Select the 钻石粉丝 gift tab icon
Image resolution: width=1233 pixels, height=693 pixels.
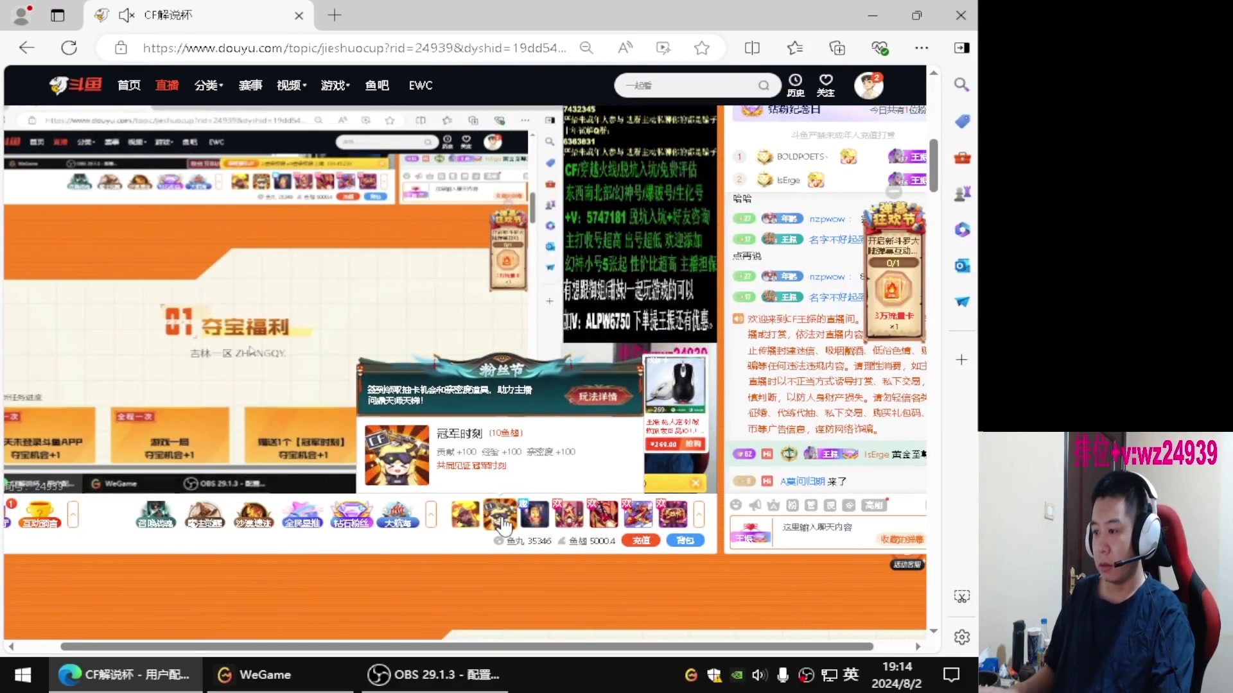click(x=351, y=515)
